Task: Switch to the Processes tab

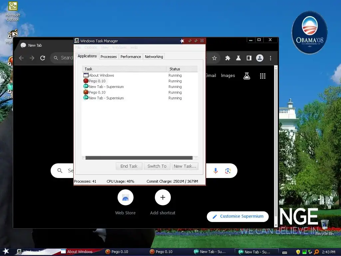Action: coord(109,57)
